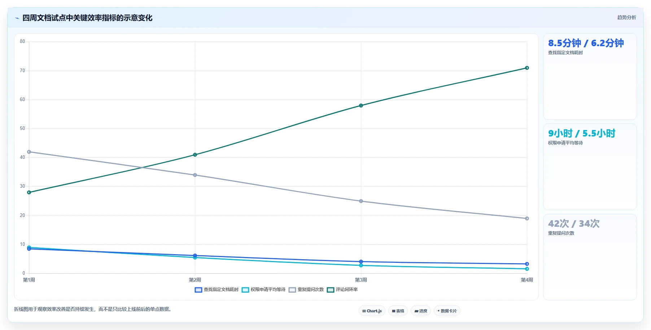
Task: Select the 评论闭环率 data point at 第3周
Action: (361, 106)
